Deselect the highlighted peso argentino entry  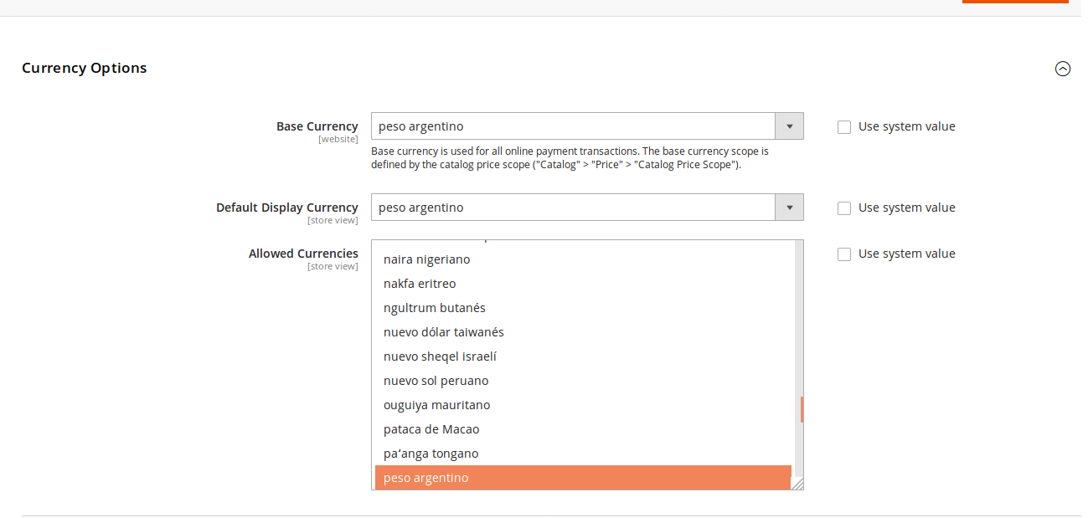[425, 477]
